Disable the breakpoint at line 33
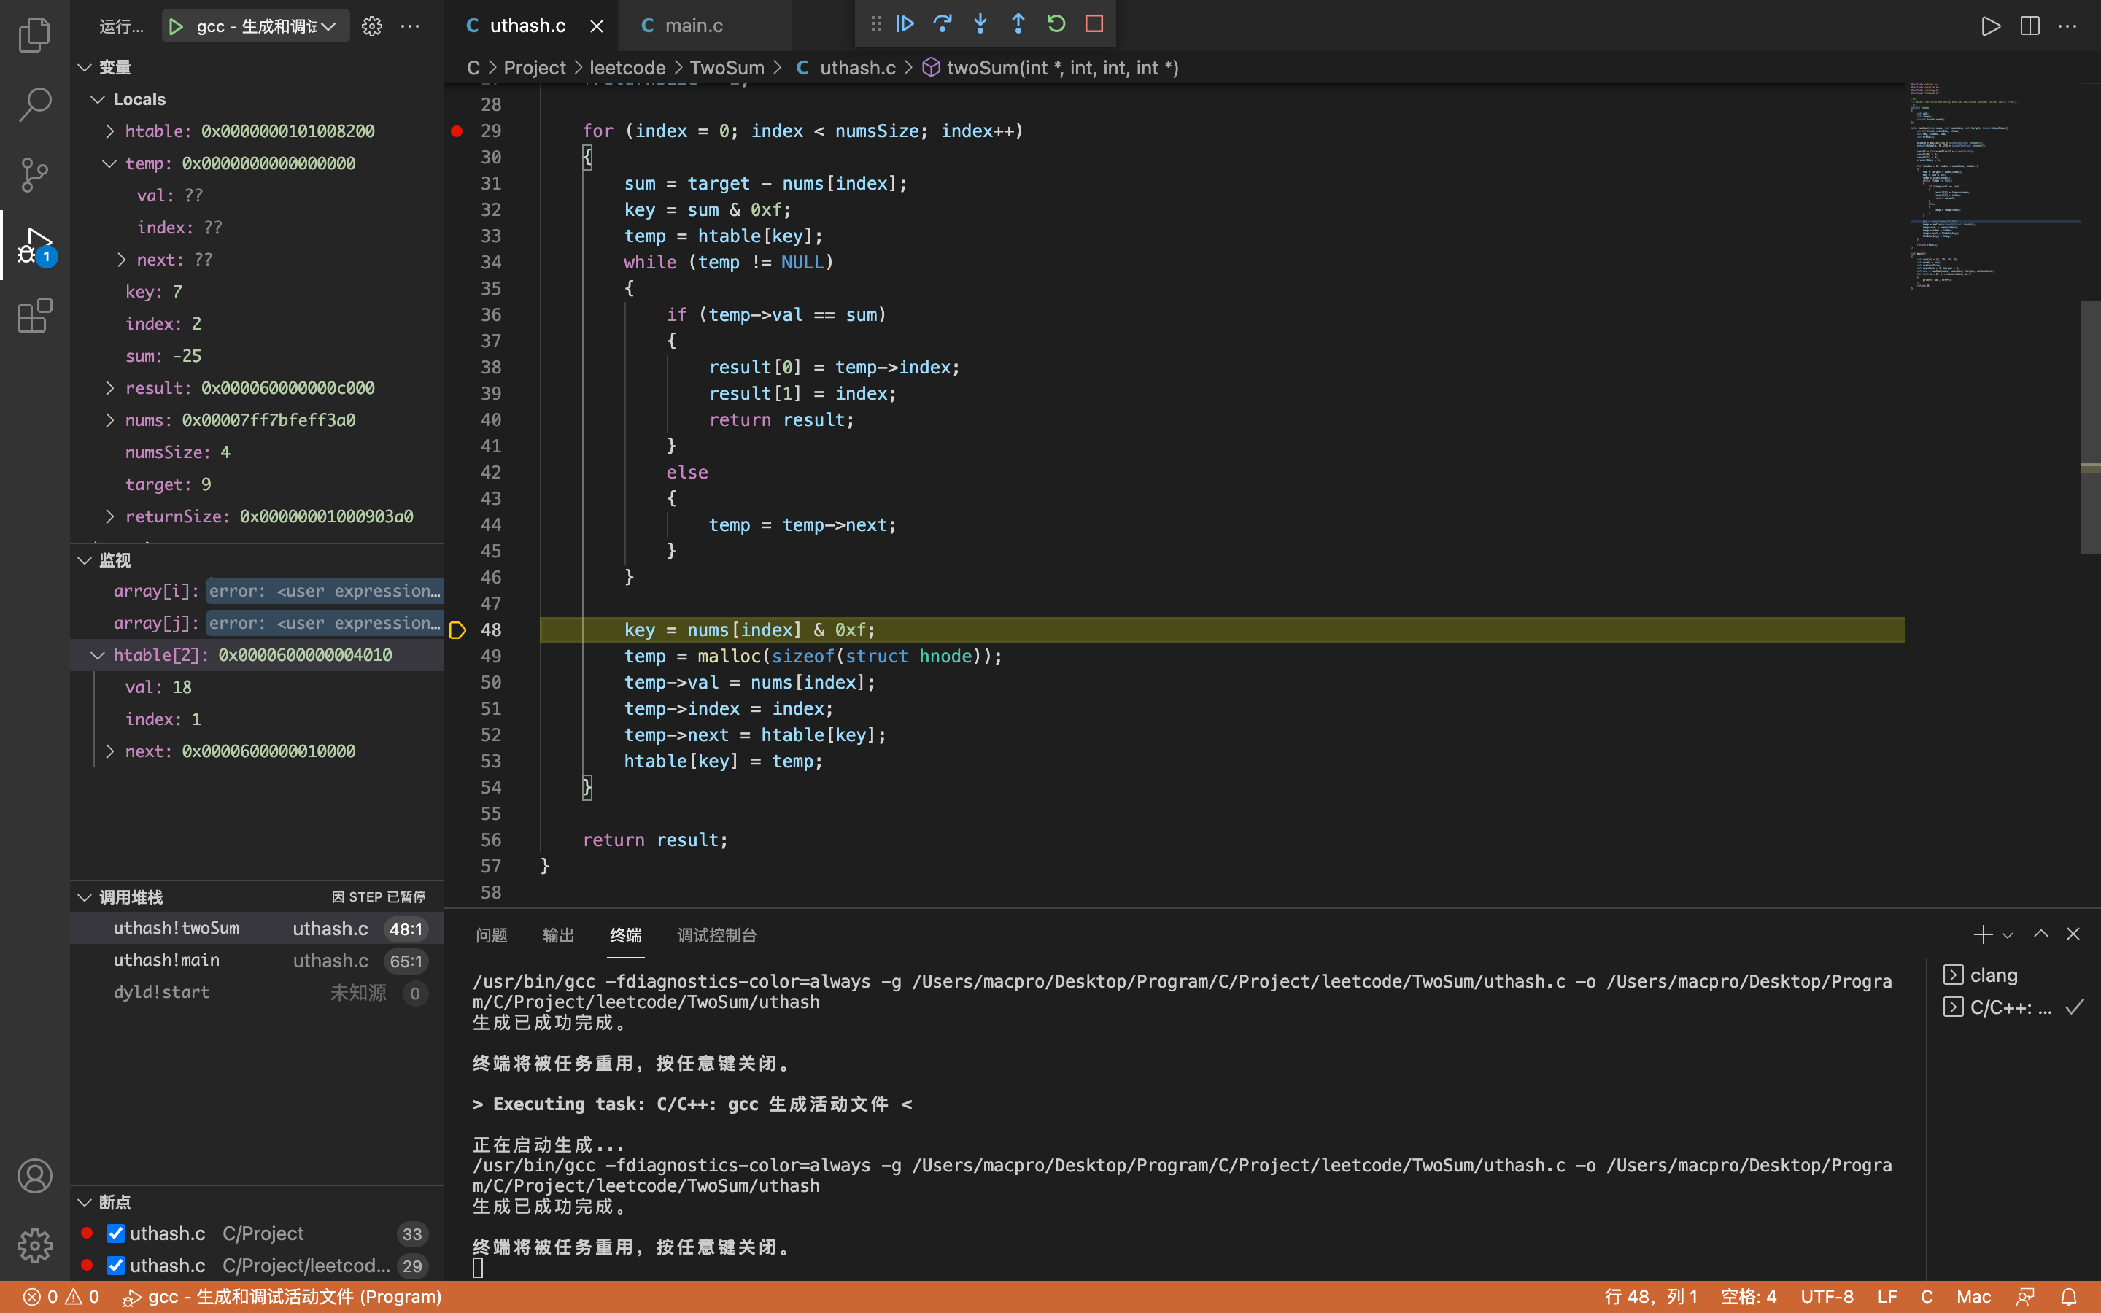 [x=115, y=1233]
